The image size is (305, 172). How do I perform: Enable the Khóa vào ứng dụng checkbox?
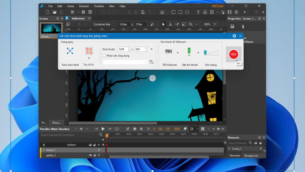[104, 56]
